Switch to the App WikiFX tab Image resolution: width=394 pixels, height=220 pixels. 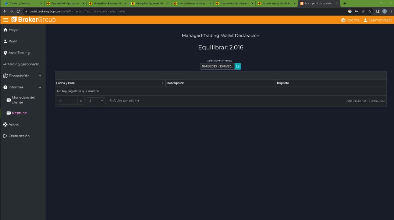pyautogui.click(x=65, y=4)
